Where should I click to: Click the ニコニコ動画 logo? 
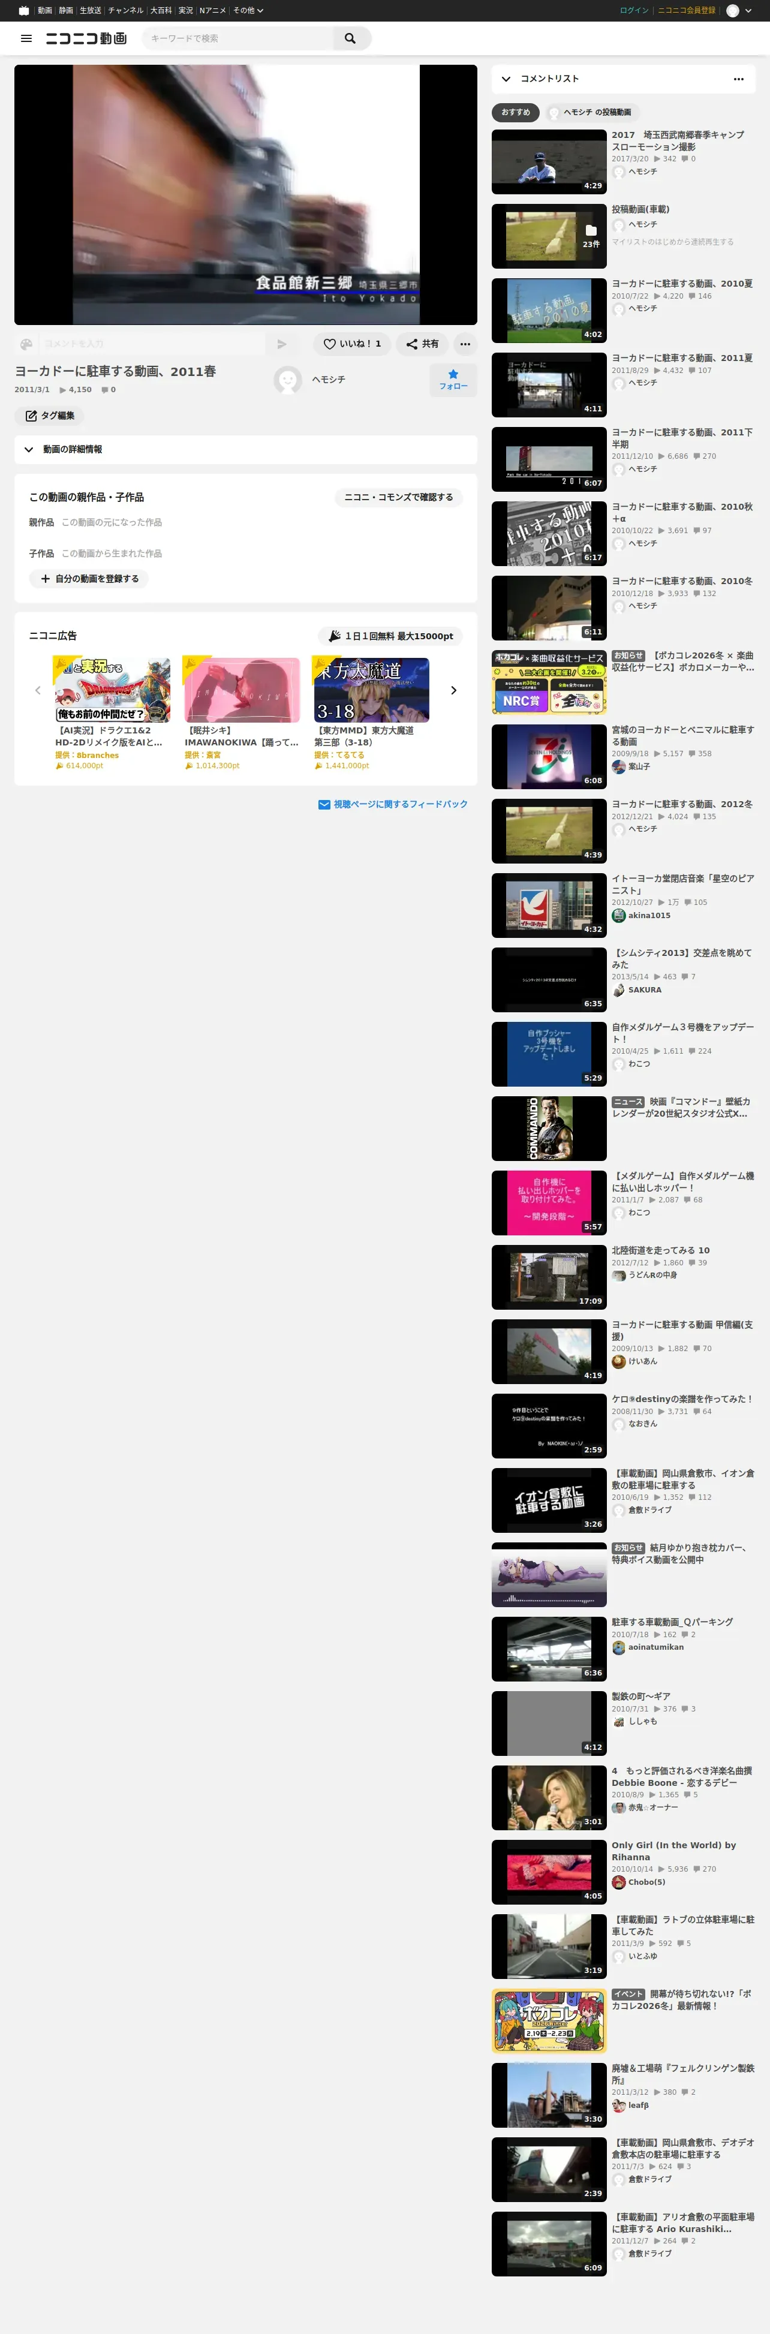[86, 38]
